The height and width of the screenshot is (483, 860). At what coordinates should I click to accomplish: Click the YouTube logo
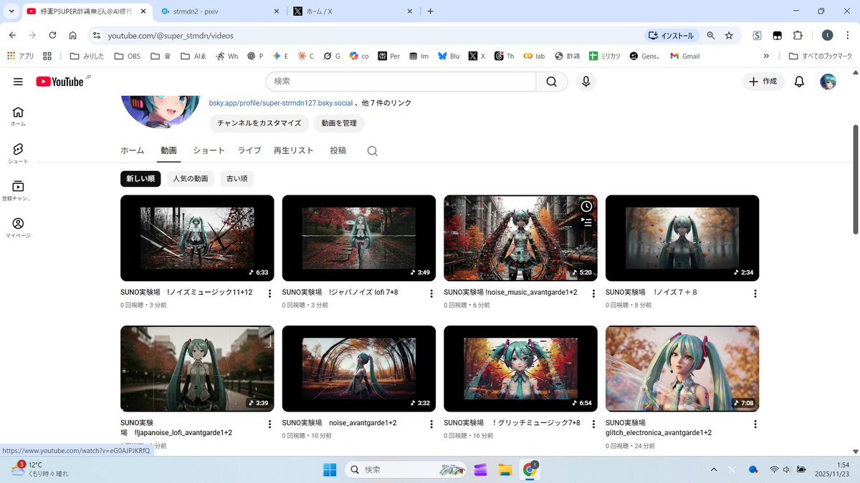[61, 82]
